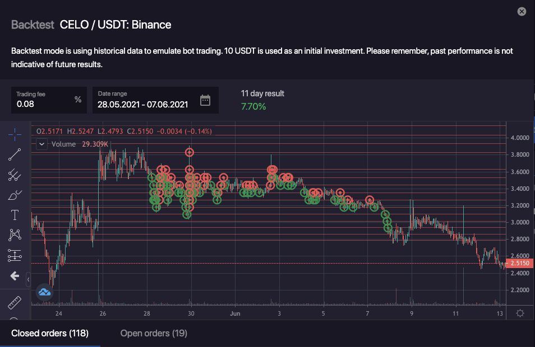Screen dimensions: 535x347
Task: Open the pattern drawing tools
Action: click(x=15, y=235)
